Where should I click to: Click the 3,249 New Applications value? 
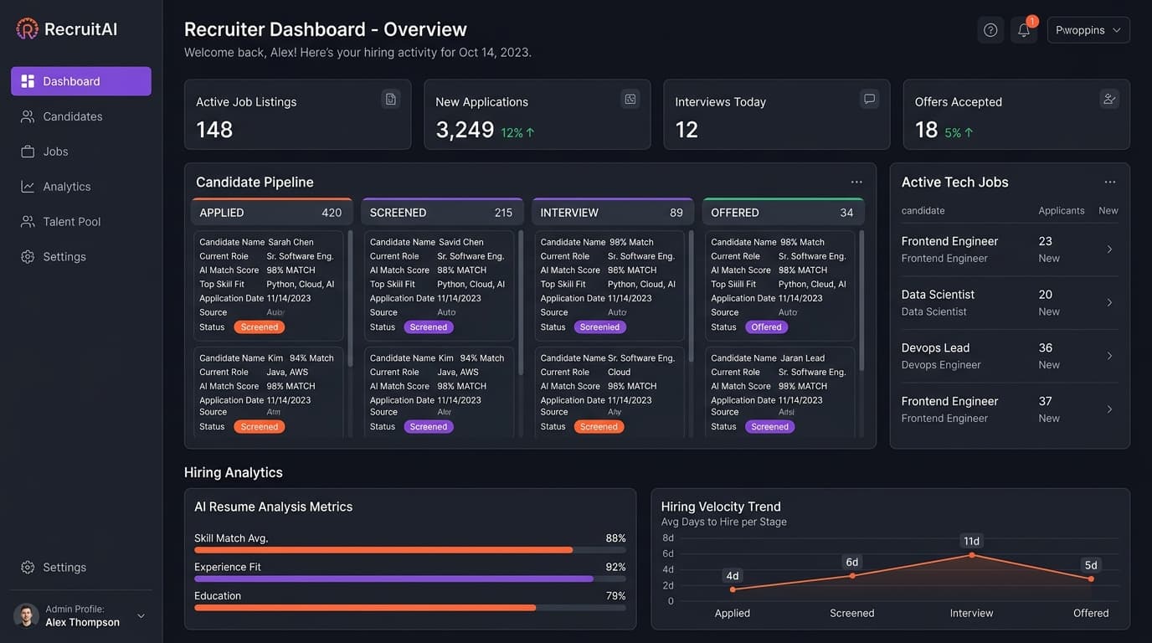(465, 130)
